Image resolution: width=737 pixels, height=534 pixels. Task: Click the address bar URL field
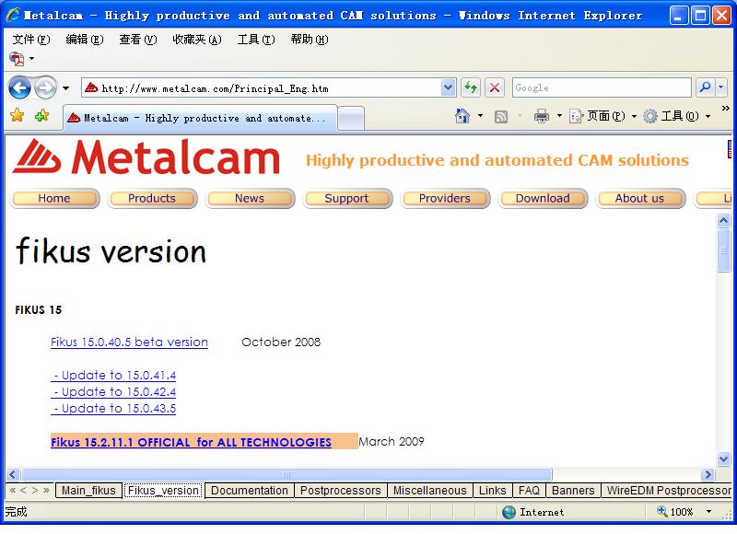click(x=262, y=87)
